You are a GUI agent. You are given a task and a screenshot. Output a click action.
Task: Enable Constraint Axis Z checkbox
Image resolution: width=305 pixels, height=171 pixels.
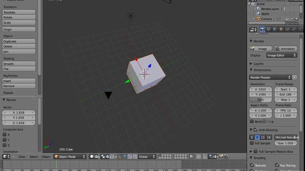[4, 145]
